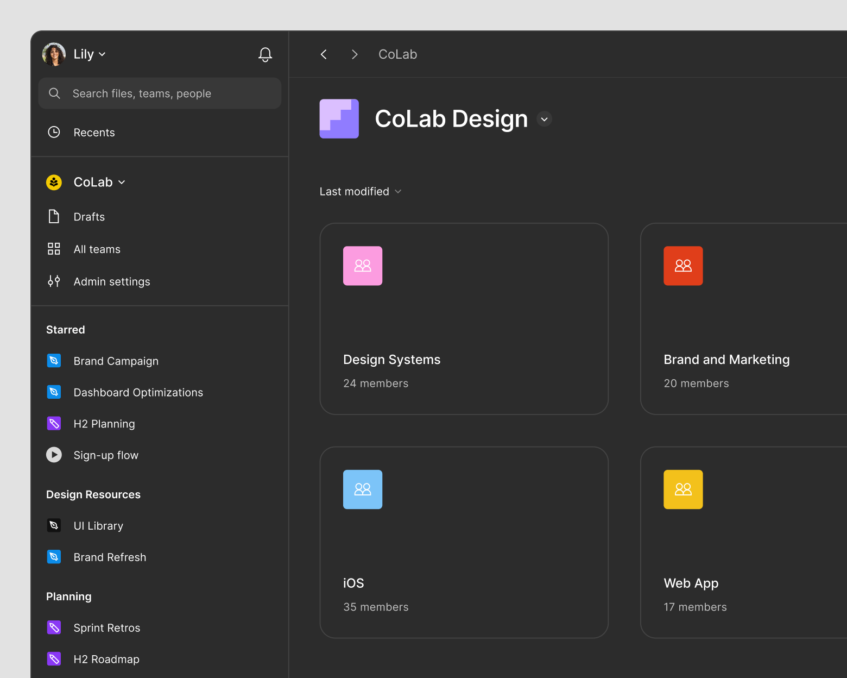
Task: Navigate back using the back arrow
Action: [x=324, y=54]
